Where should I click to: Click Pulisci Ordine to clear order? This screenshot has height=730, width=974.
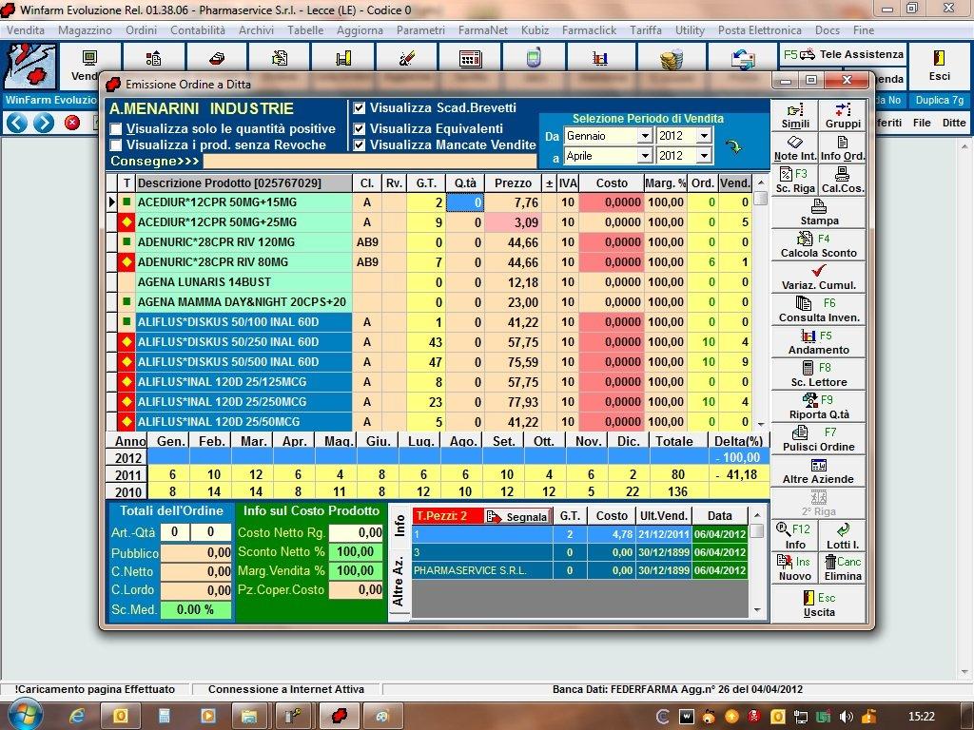coord(818,439)
